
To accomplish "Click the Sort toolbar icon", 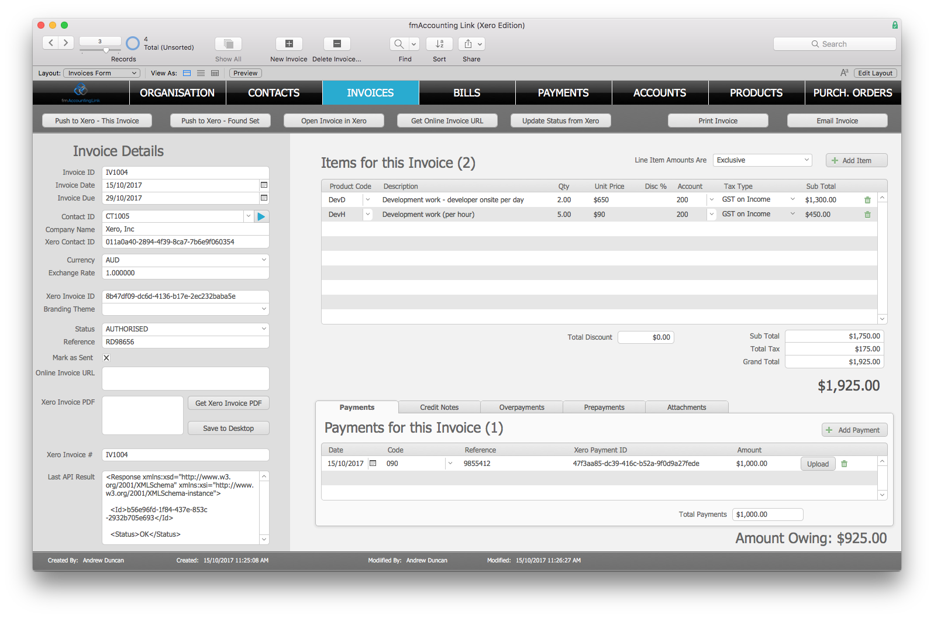I will coord(439,44).
